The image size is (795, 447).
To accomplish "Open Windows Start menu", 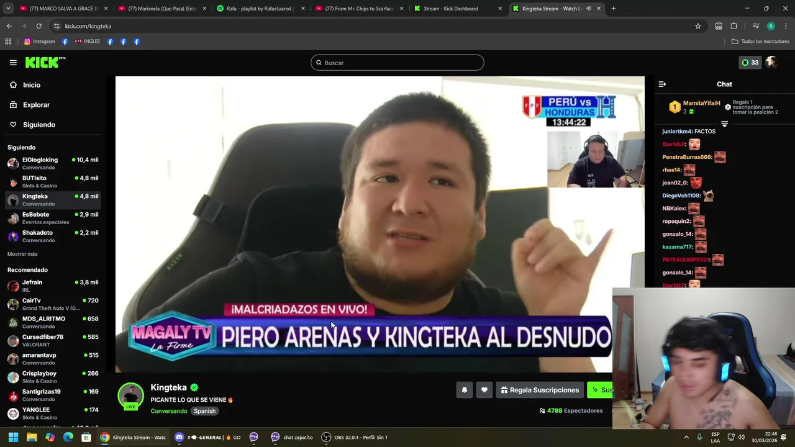I will click(x=13, y=437).
